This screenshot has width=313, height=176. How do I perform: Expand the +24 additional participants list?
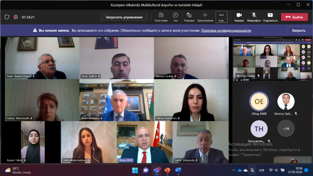pos(286,129)
